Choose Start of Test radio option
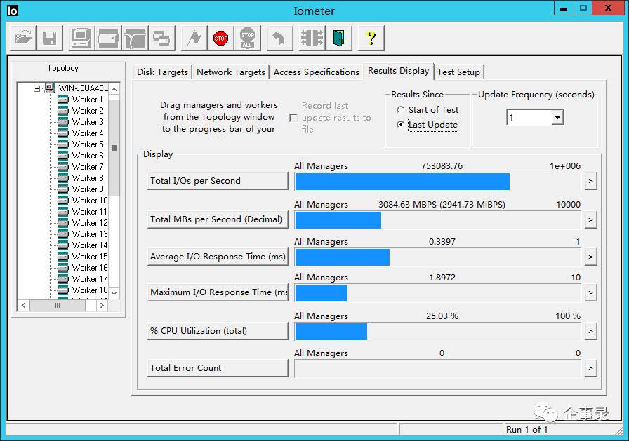 tap(400, 110)
